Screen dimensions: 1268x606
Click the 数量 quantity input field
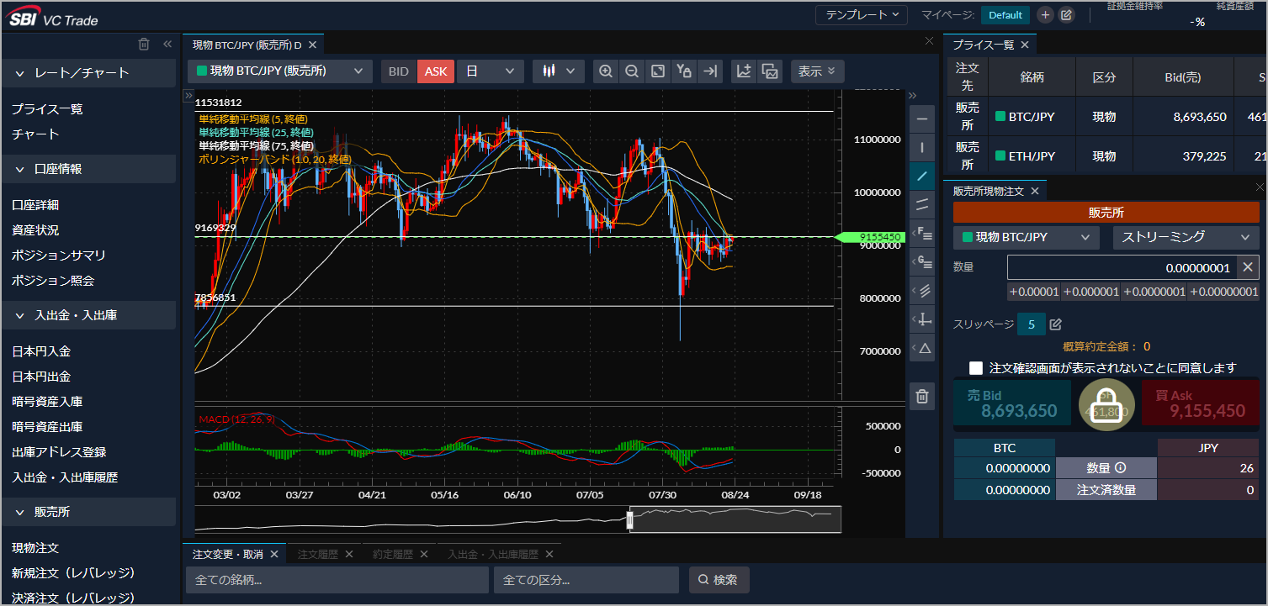(1122, 267)
